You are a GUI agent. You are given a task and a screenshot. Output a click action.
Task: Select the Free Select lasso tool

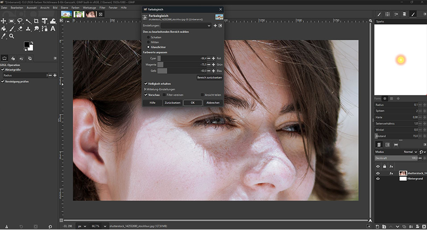(x=20, y=21)
